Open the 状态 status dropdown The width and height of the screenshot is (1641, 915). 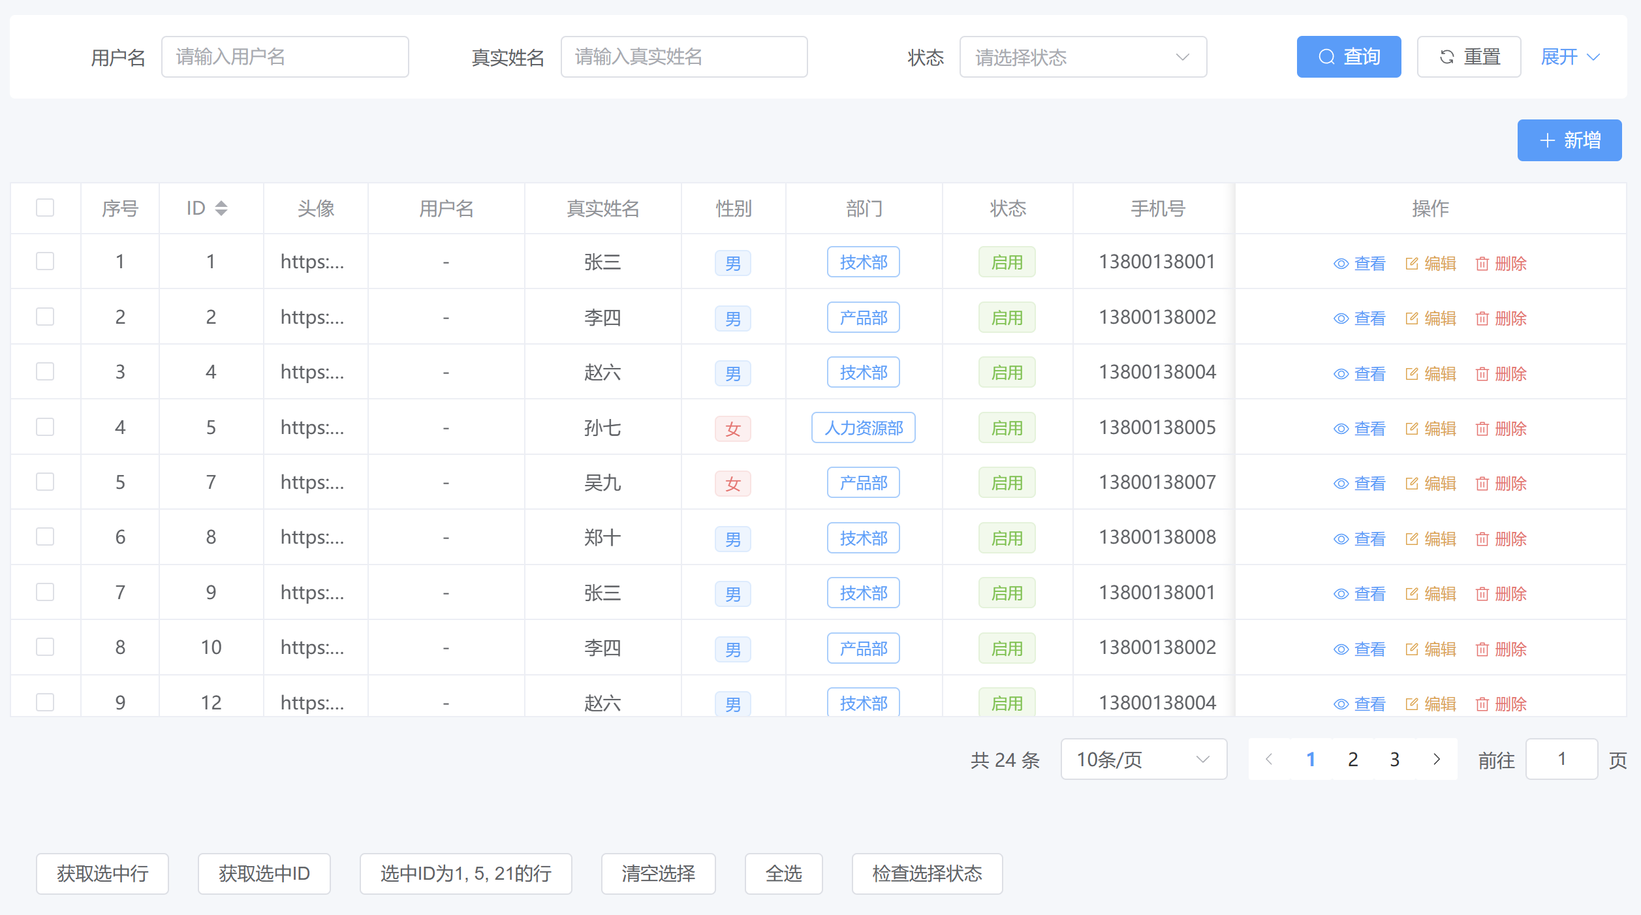tap(1082, 57)
